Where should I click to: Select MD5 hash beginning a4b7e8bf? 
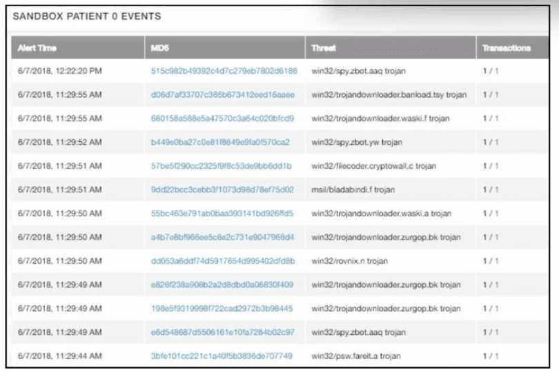click(x=222, y=237)
